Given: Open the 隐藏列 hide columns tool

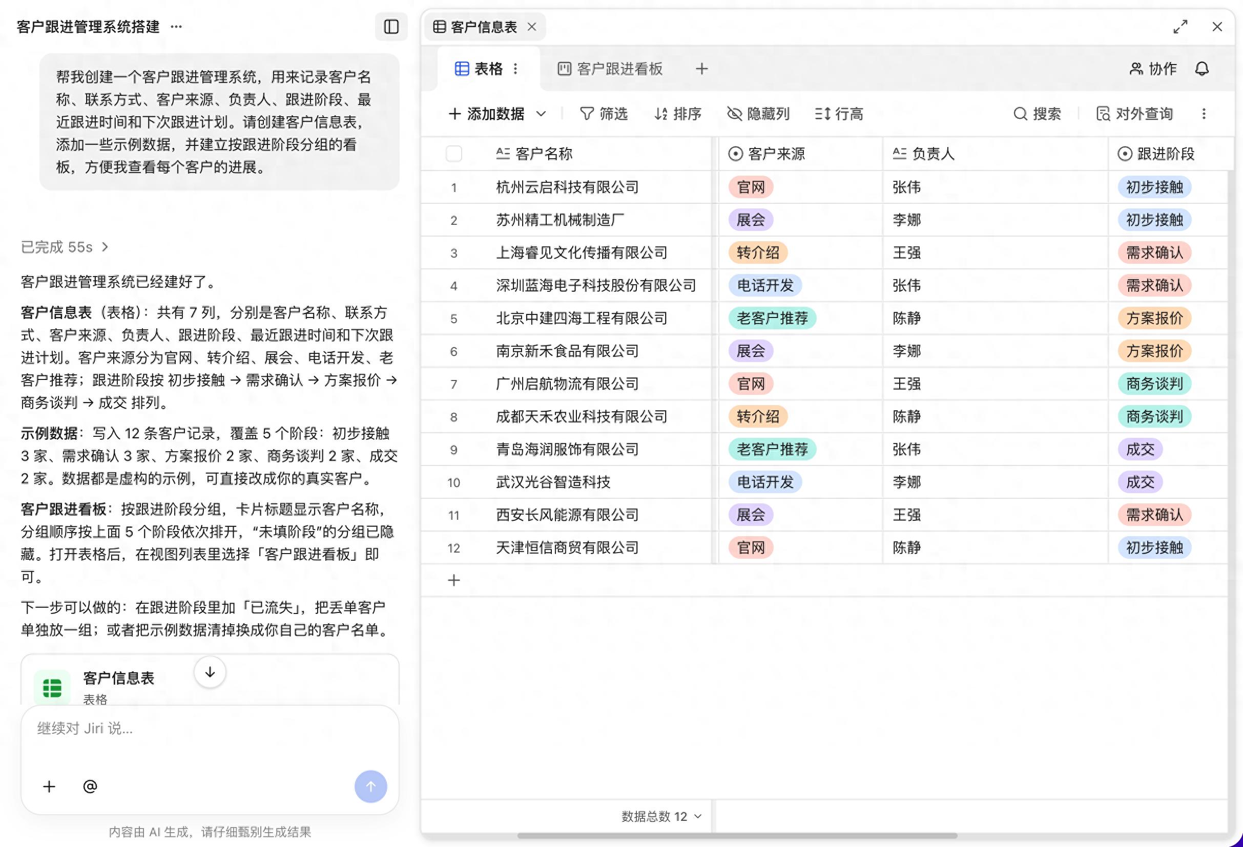Looking at the screenshot, I should tap(758, 114).
